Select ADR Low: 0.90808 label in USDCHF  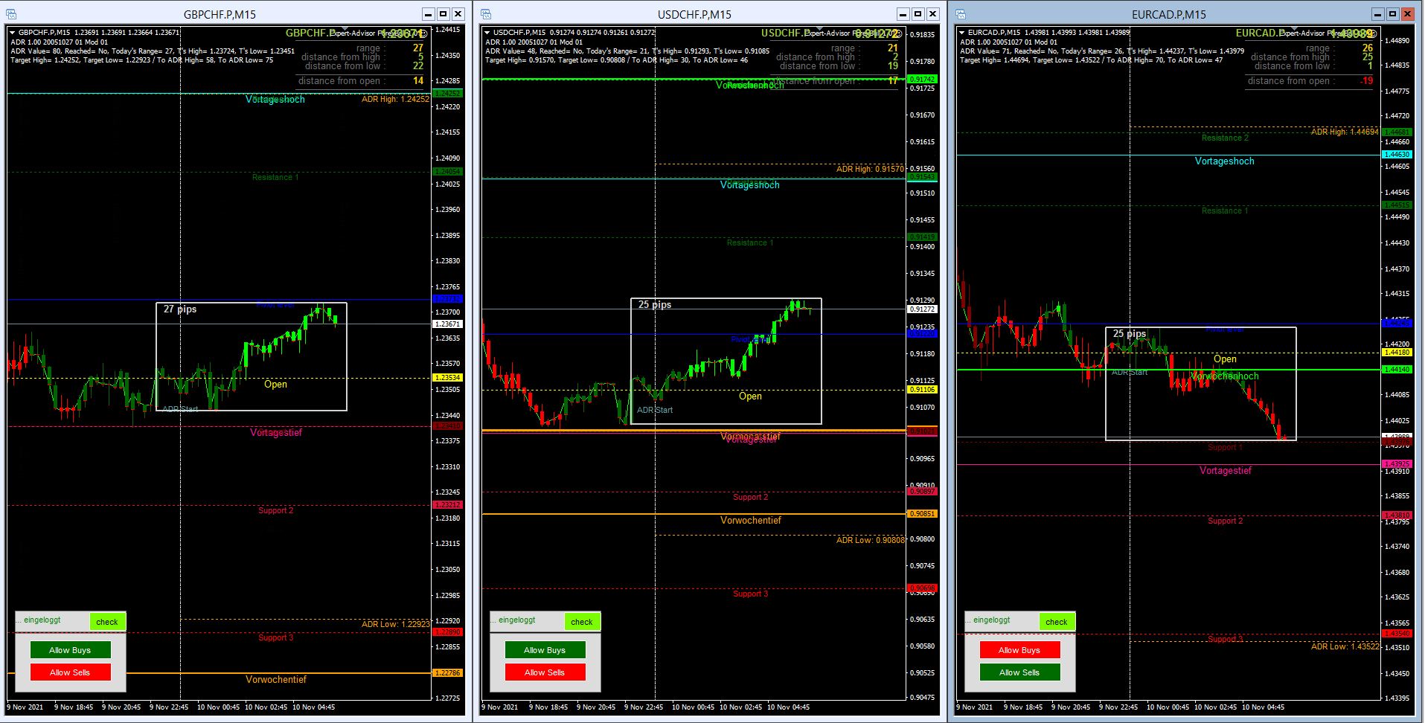870,540
